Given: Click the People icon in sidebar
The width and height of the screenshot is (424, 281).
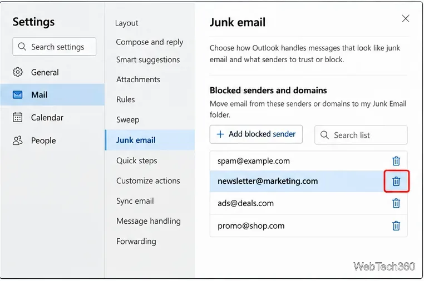Looking at the screenshot, I should (18, 140).
